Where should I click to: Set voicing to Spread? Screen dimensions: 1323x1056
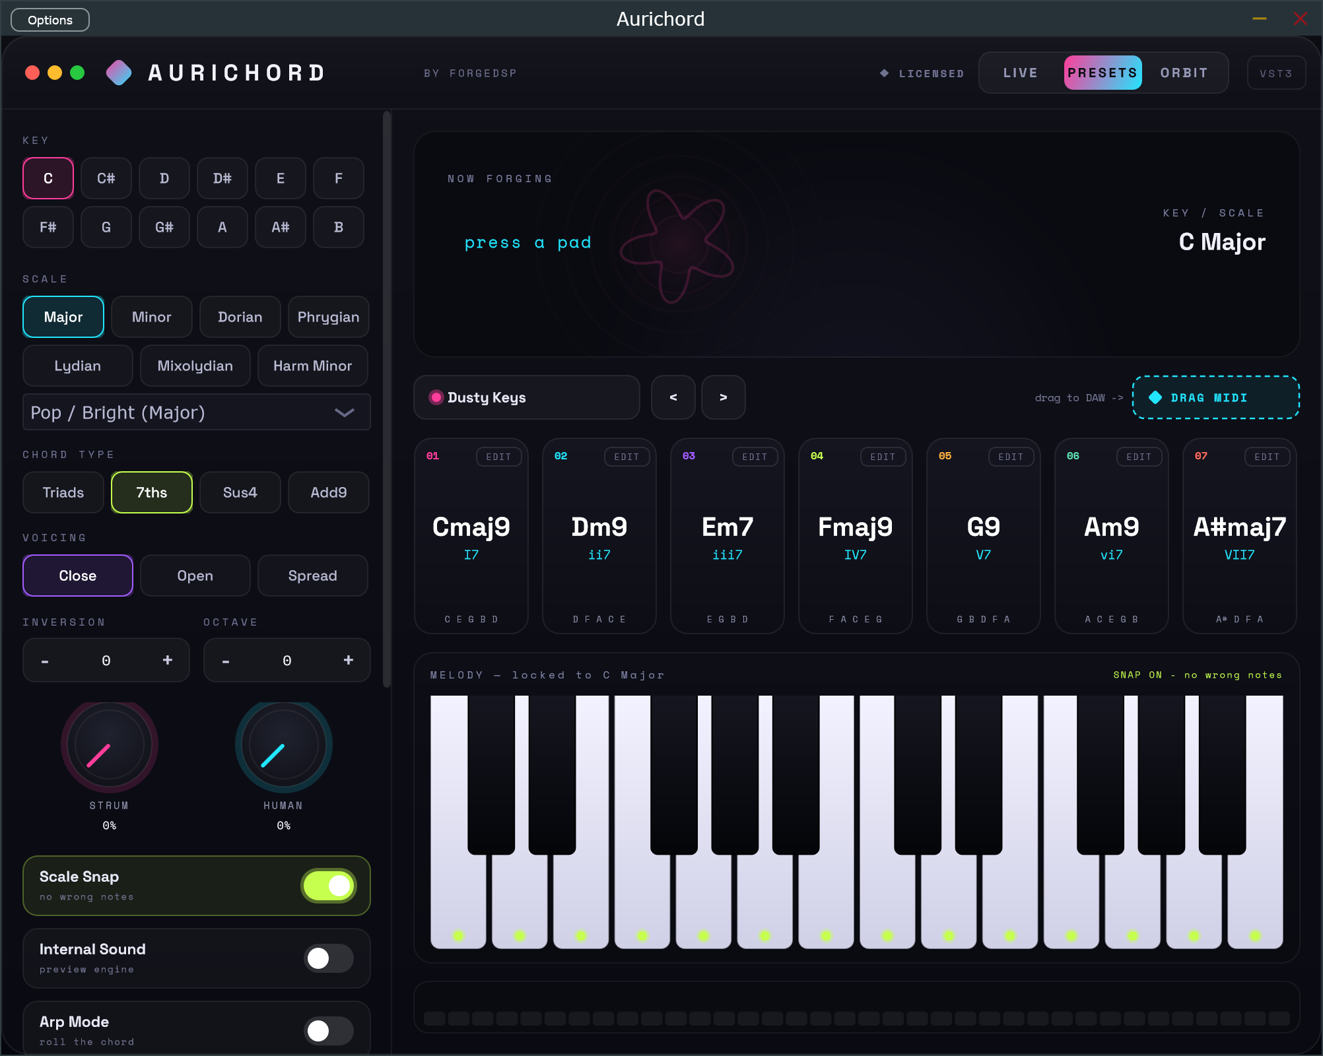coord(313,576)
